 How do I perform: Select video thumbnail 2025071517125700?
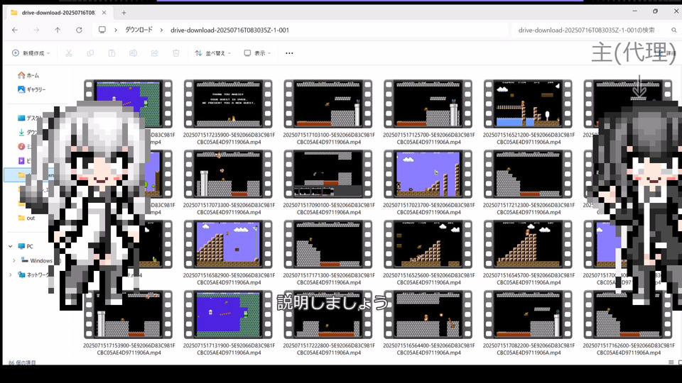click(428, 104)
